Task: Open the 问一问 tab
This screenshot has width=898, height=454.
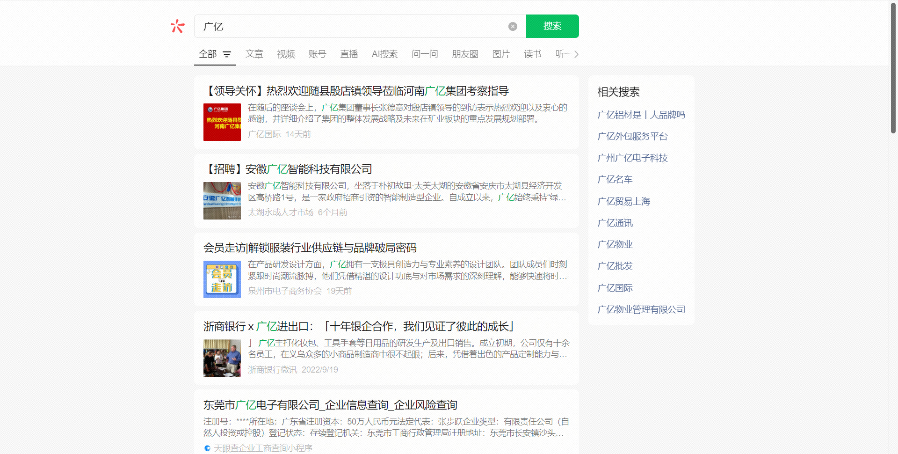Action: pyautogui.click(x=425, y=54)
